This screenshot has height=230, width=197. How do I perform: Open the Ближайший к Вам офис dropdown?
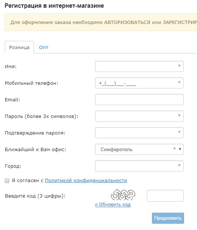coord(139,149)
